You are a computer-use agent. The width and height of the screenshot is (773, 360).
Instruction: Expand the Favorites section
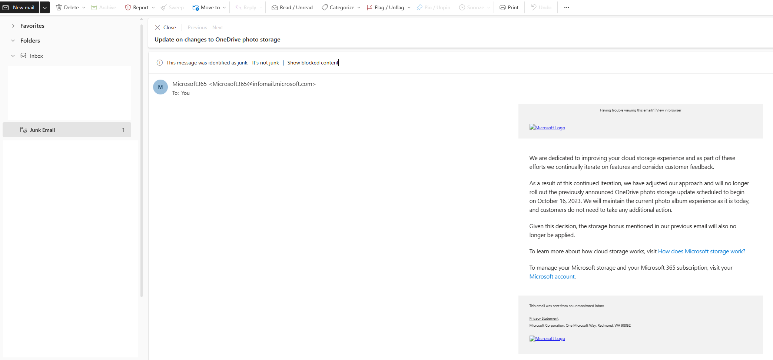13,26
